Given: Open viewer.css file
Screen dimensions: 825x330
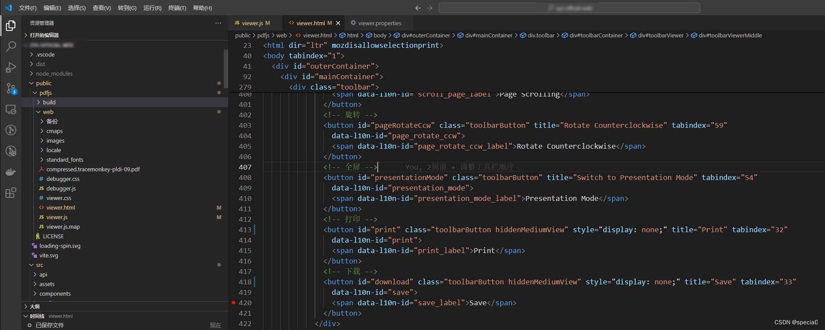Looking at the screenshot, I should pos(125,198).
